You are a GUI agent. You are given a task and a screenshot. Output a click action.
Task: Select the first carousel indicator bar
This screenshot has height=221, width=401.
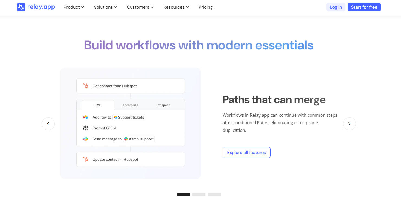point(183,195)
